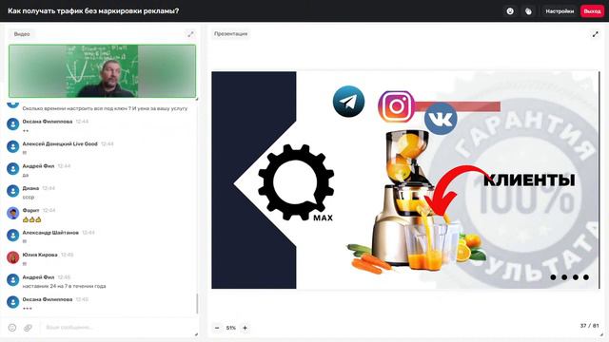Click the avatar of Оксана Филиппова next to '++' message
Viewport: 609px width, 342px height.
(x=12, y=124)
